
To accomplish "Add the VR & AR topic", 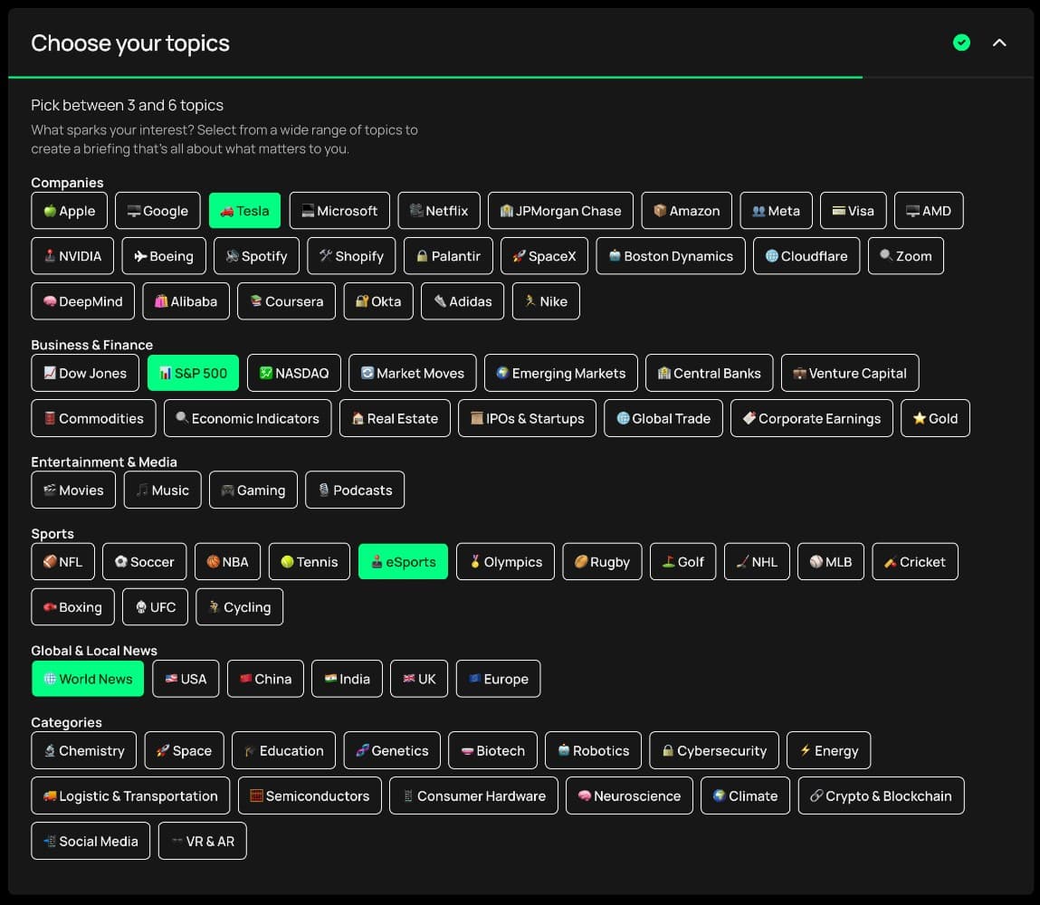I will [x=202, y=842].
